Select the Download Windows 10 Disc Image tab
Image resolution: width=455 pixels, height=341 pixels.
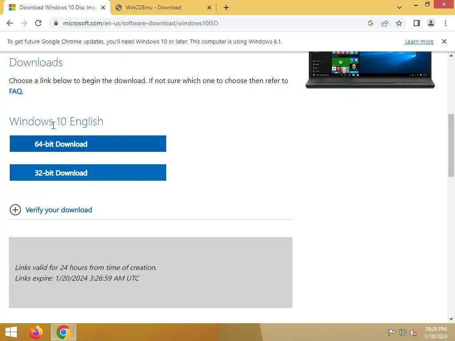point(56,8)
